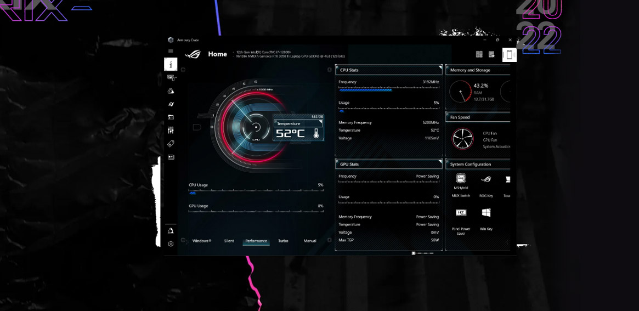The image size is (639, 311).
Task: Click the "GPU Fan" label
Action: click(x=490, y=140)
